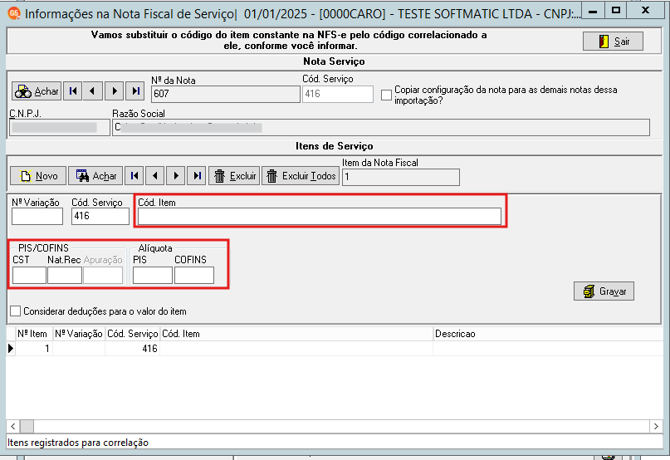This screenshot has width=670, height=460.
Task: Click the Nº Variação input field
Action: (37, 217)
